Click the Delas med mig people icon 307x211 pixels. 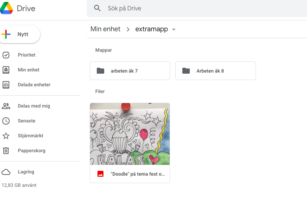pos(6,106)
